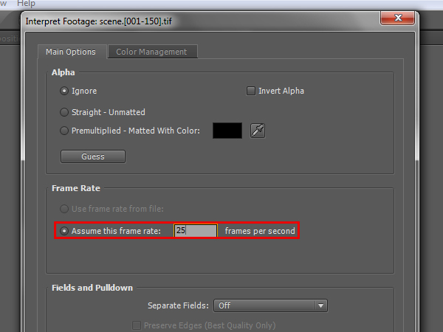The height and width of the screenshot is (332, 443).
Task: Switch to the Color Management tab
Action: (153, 52)
